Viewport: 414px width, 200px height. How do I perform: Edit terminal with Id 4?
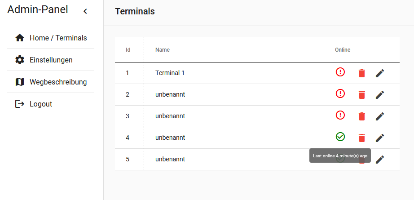coord(380,138)
